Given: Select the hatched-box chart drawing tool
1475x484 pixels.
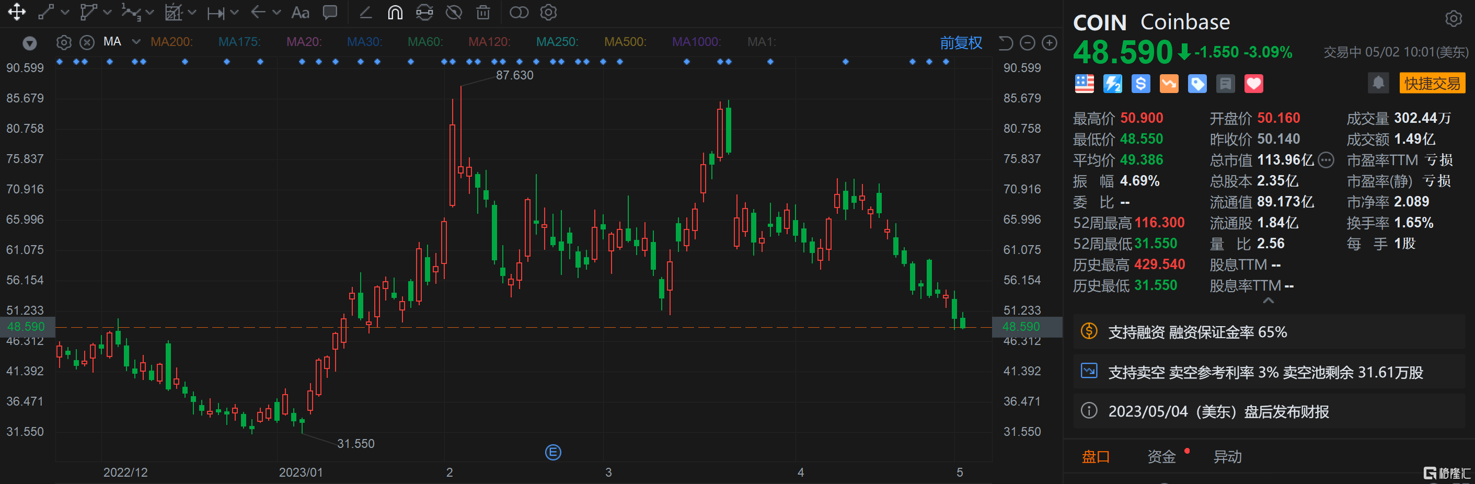Looking at the screenshot, I should pos(174,12).
